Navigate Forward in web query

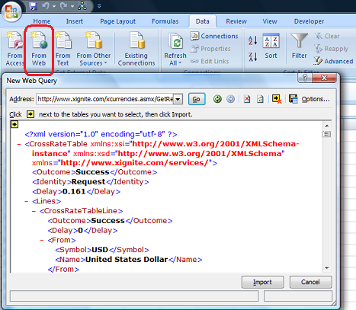pyautogui.click(x=230, y=99)
